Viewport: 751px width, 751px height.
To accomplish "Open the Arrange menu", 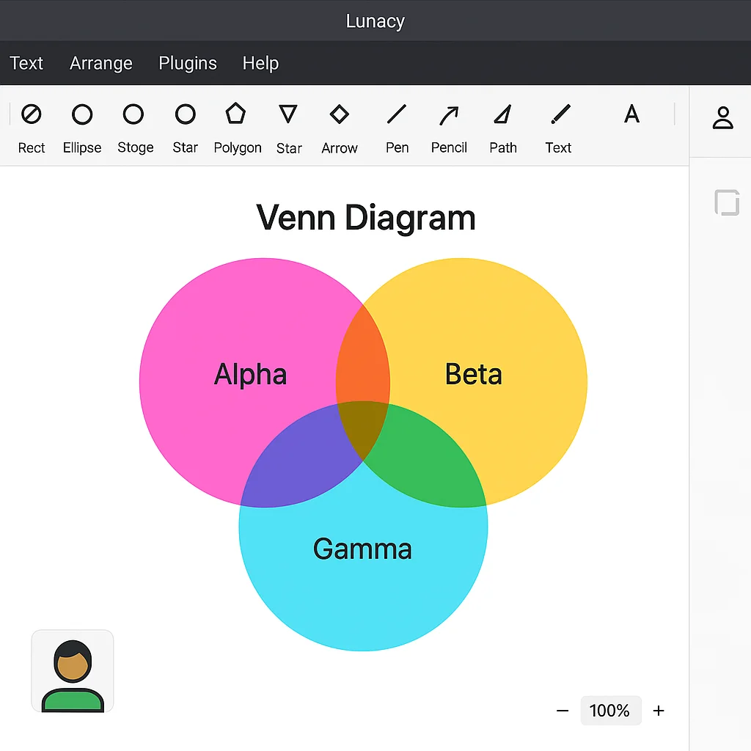I will (x=100, y=63).
